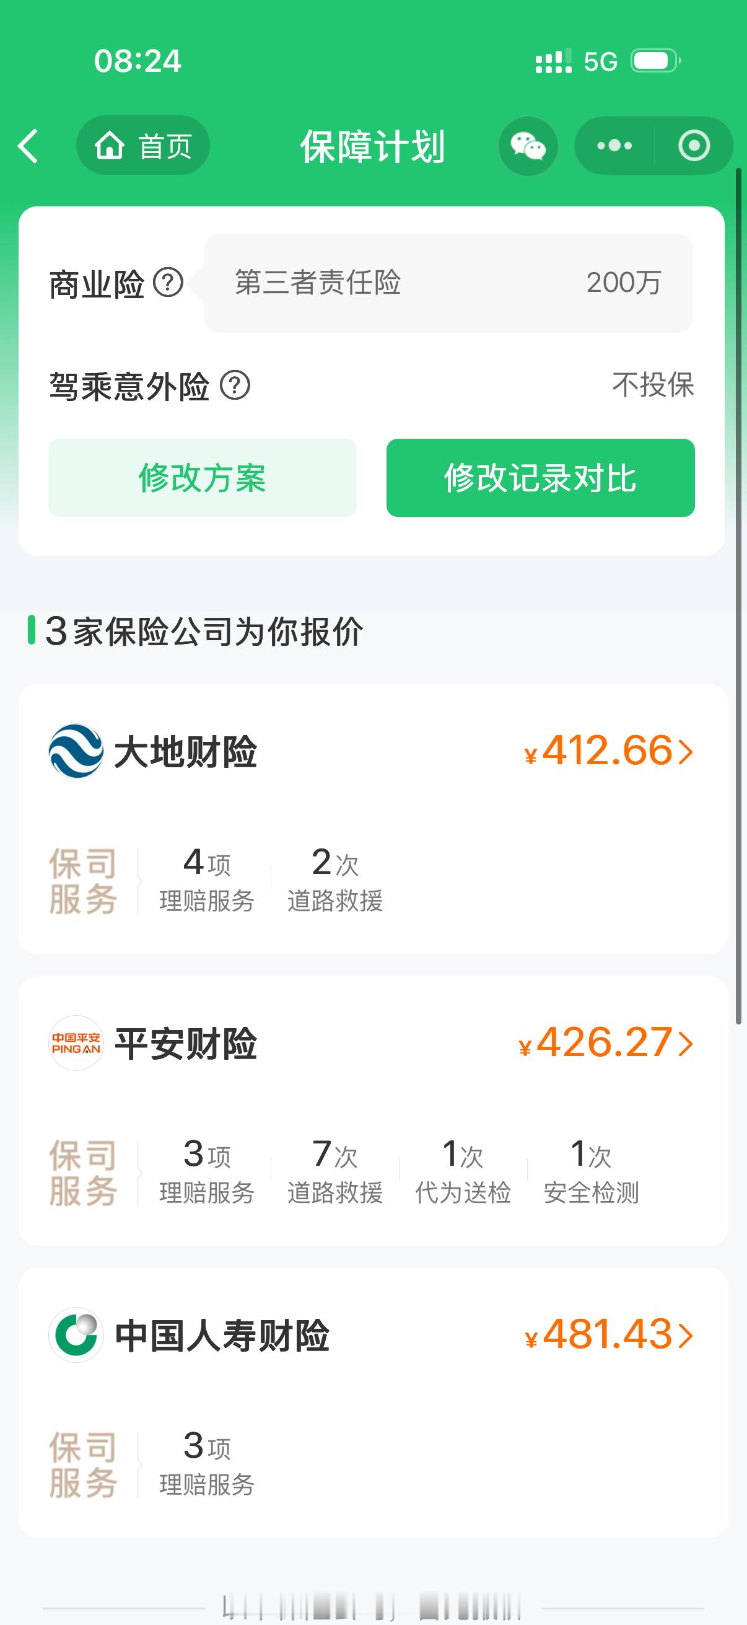Viewport: 747px width, 1625px height.
Task: Tap the 中国人寿财险 logo
Action: click(76, 1335)
